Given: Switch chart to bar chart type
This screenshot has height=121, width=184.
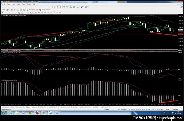Looking at the screenshot, I should (x=55, y=7).
